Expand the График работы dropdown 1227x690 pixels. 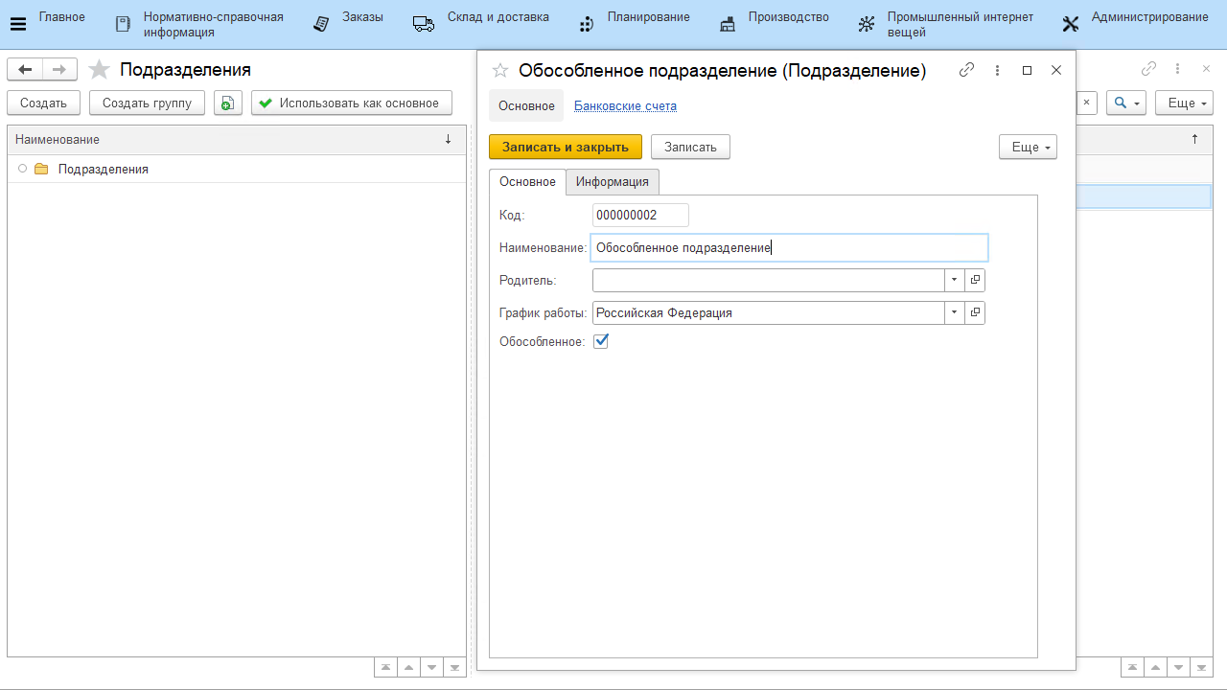point(954,312)
